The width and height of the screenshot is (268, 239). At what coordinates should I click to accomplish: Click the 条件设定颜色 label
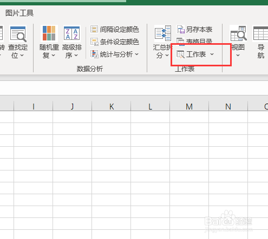119,42
